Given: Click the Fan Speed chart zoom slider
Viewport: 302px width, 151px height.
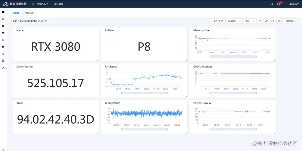Looking at the screenshot, I should (x=145, y=93).
